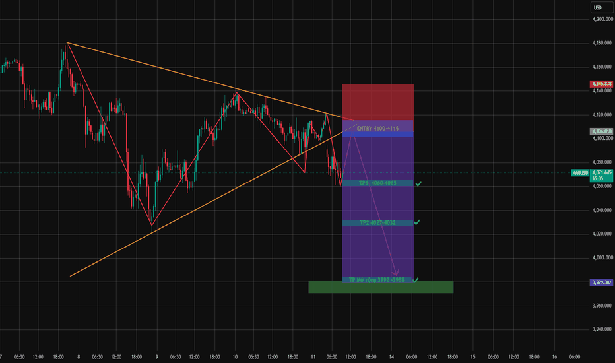Select the red 4,145.838 stop-loss price label
Image resolution: width=615 pixels, height=363 pixels.
click(602, 84)
